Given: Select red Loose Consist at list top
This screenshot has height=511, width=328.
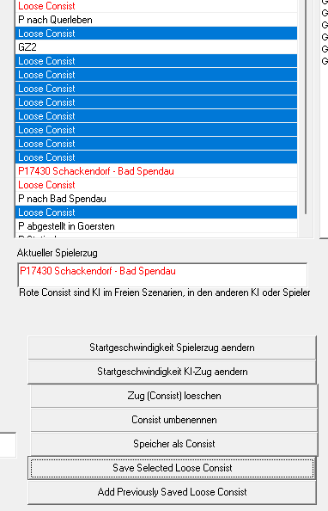Looking at the screenshot, I should [x=156, y=6].
